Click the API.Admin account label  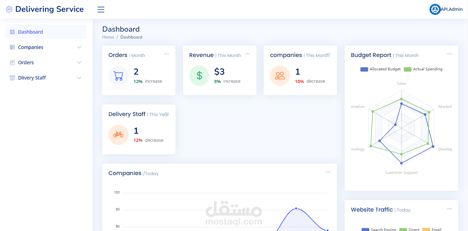pyautogui.click(x=451, y=9)
